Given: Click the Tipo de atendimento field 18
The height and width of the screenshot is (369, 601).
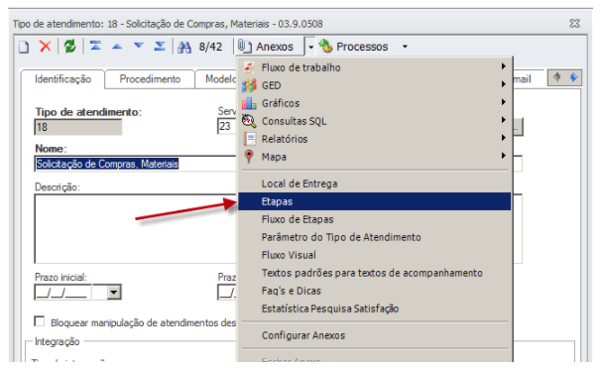Looking at the screenshot, I should pyautogui.click(x=78, y=127).
